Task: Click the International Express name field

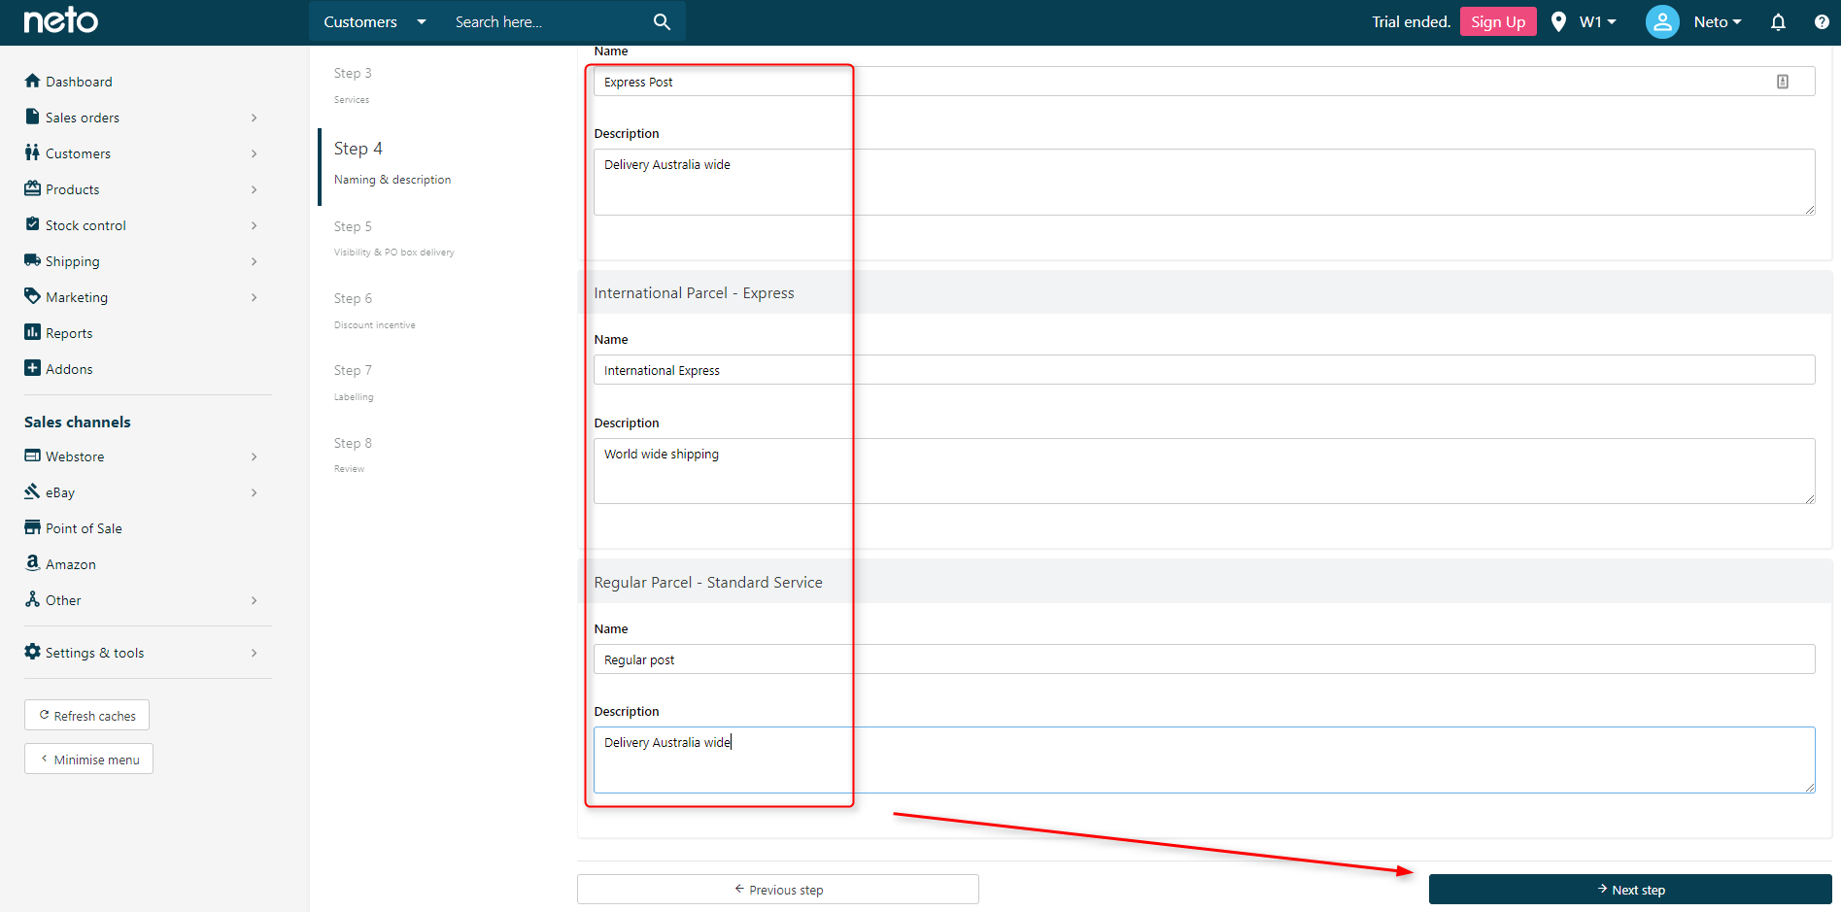Action: (x=1205, y=370)
